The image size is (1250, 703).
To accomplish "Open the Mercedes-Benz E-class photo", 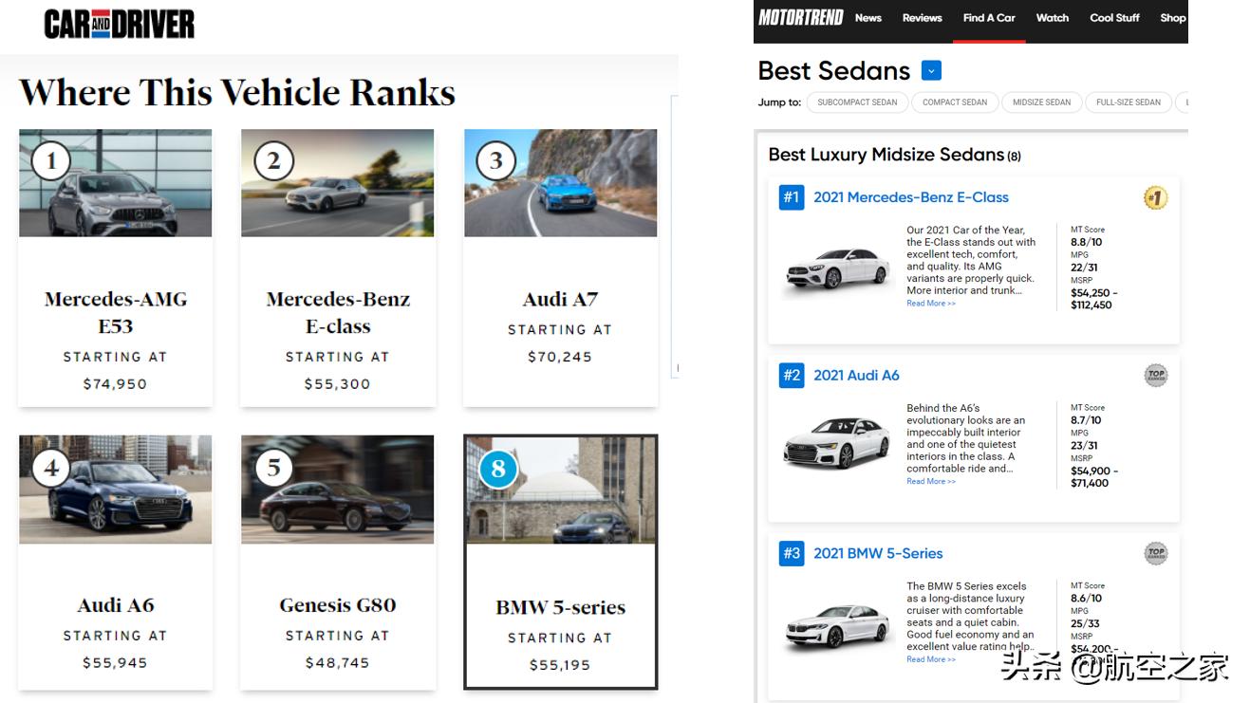I will pyautogui.click(x=338, y=183).
